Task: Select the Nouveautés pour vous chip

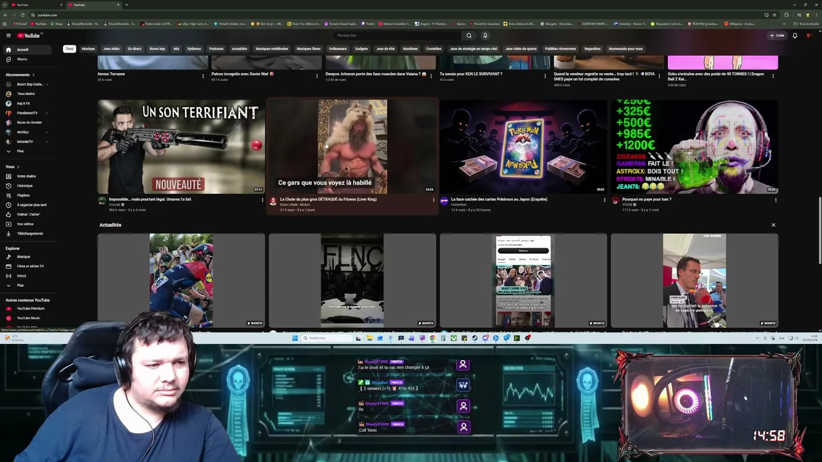Action: [x=625, y=49]
